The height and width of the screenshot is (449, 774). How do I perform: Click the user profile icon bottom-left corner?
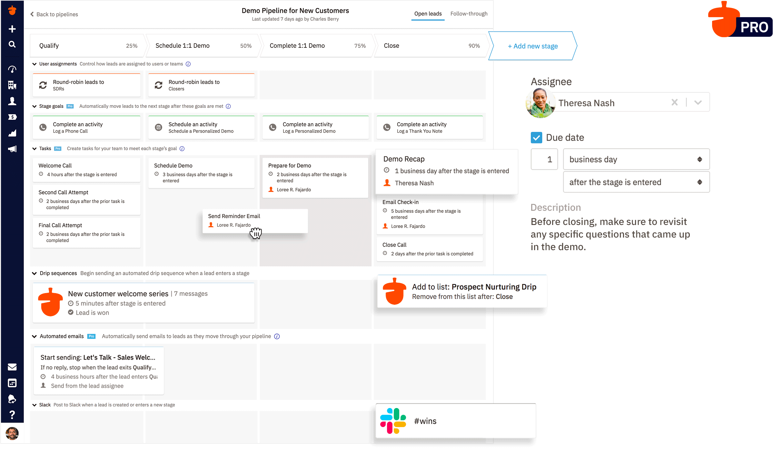click(12, 434)
